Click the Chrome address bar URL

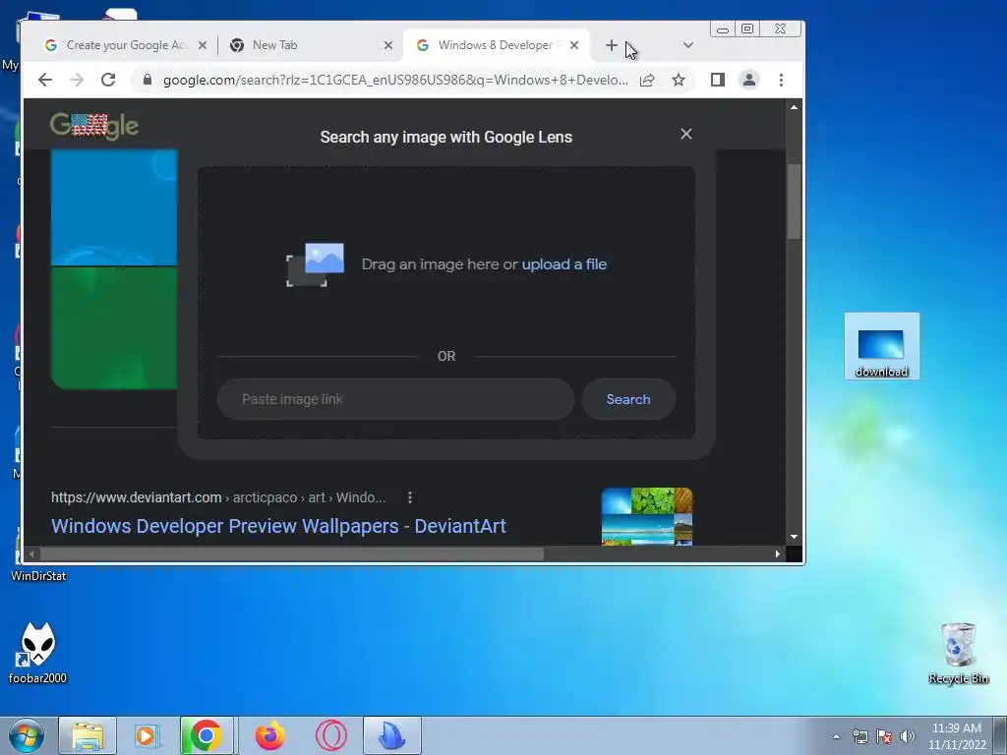coord(395,80)
